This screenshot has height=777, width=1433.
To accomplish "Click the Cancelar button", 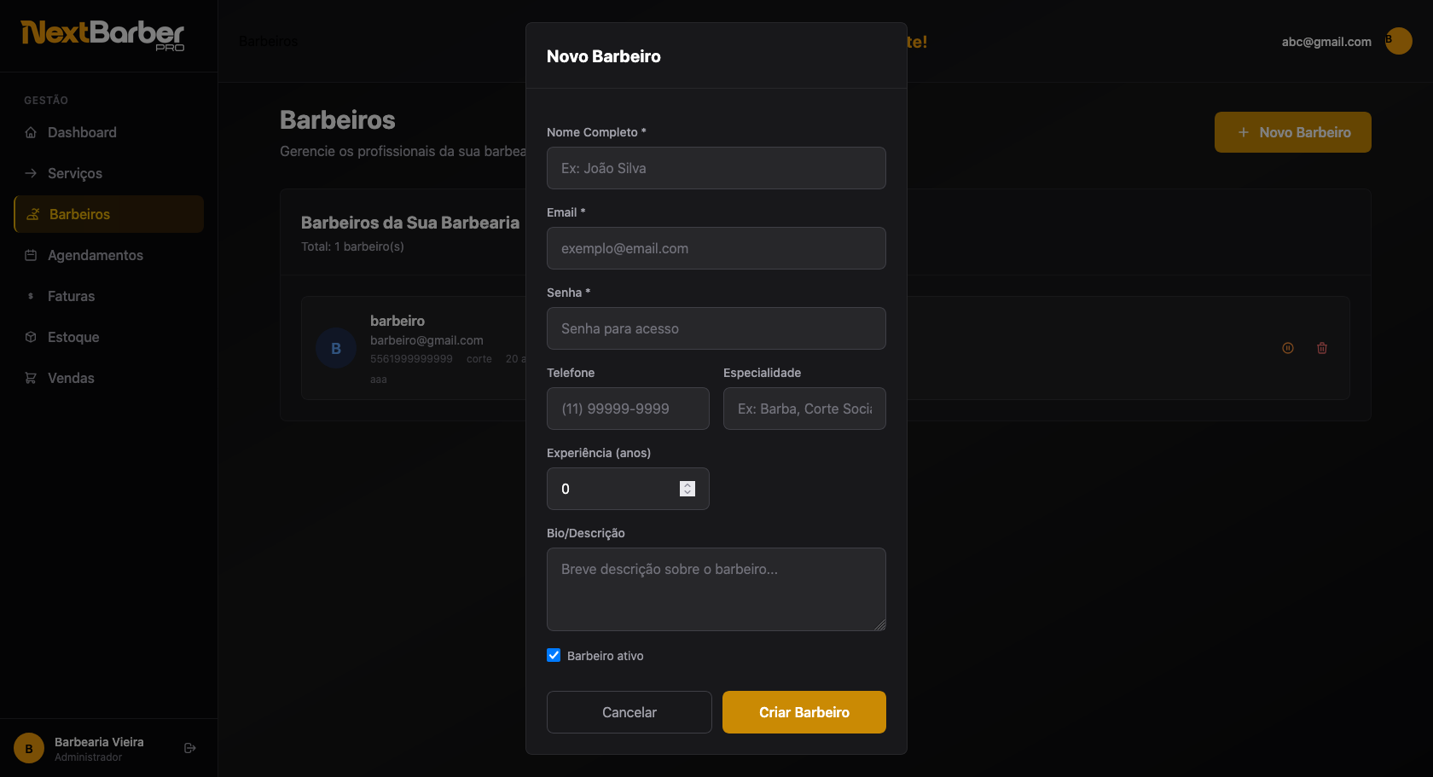I will pos(629,712).
